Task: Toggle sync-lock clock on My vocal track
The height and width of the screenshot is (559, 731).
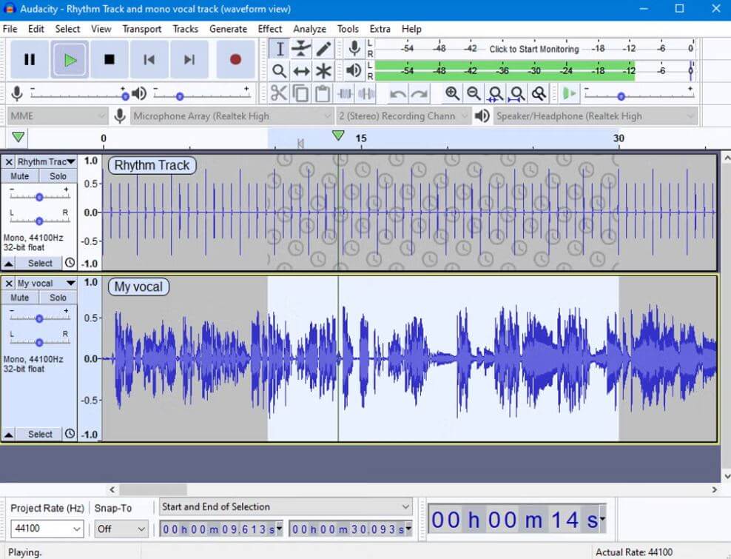Action: [70, 434]
